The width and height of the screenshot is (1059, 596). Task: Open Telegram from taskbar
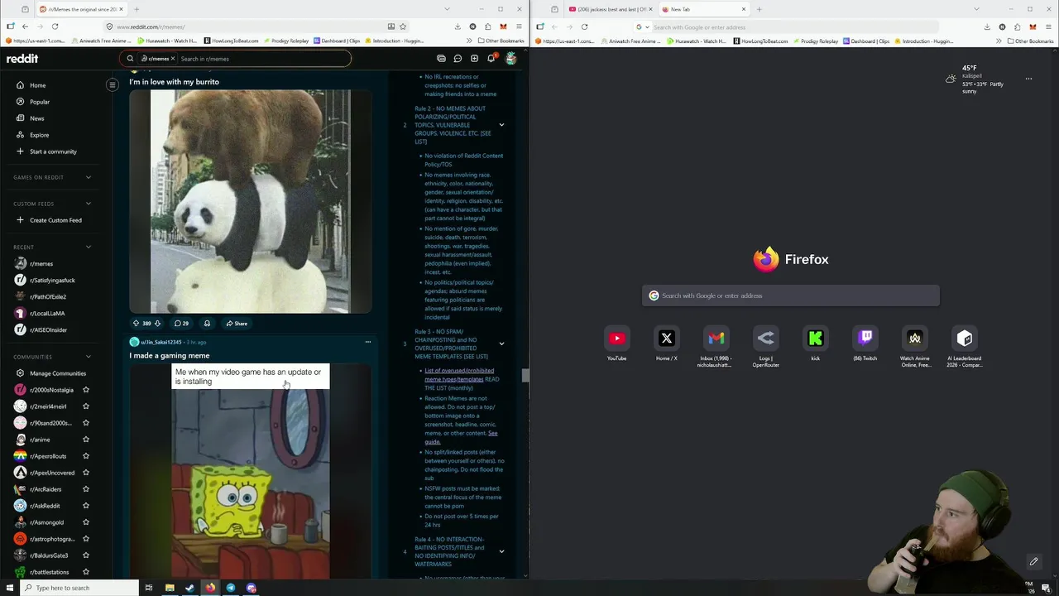click(x=230, y=588)
